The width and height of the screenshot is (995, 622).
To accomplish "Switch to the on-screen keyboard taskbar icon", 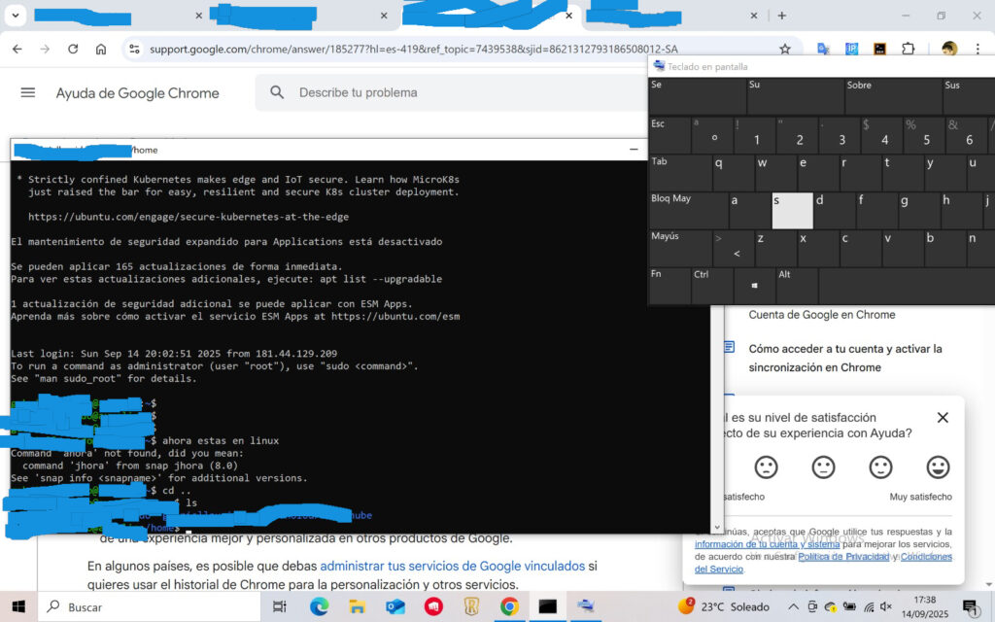I will pos(585,606).
